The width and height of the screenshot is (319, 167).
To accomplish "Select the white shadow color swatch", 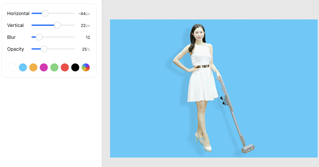I will [x=12, y=67].
